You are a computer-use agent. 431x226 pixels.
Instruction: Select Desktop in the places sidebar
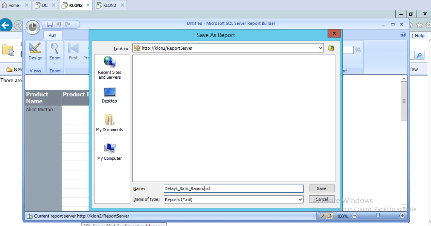[110, 95]
